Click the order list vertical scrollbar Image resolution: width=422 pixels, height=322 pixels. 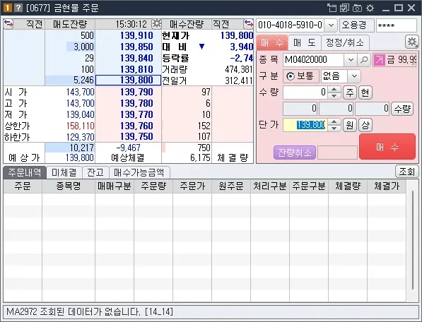412,240
